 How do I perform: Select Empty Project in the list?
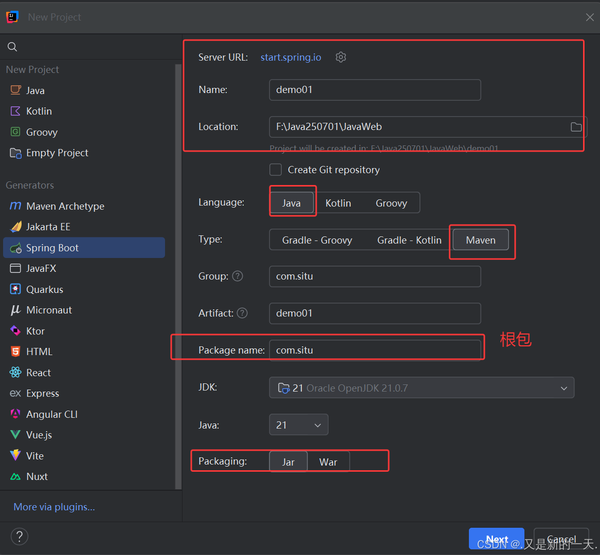point(84,153)
